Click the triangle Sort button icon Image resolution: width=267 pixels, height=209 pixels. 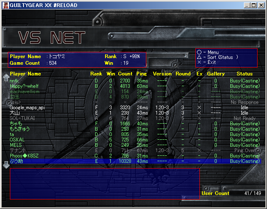point(199,57)
